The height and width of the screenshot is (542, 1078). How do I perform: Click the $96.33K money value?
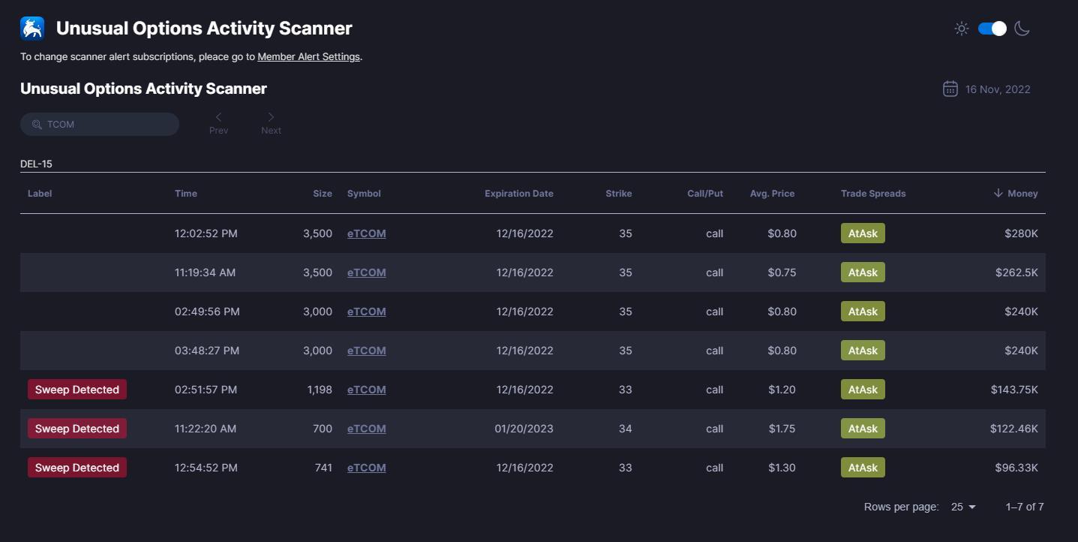(x=1016, y=468)
